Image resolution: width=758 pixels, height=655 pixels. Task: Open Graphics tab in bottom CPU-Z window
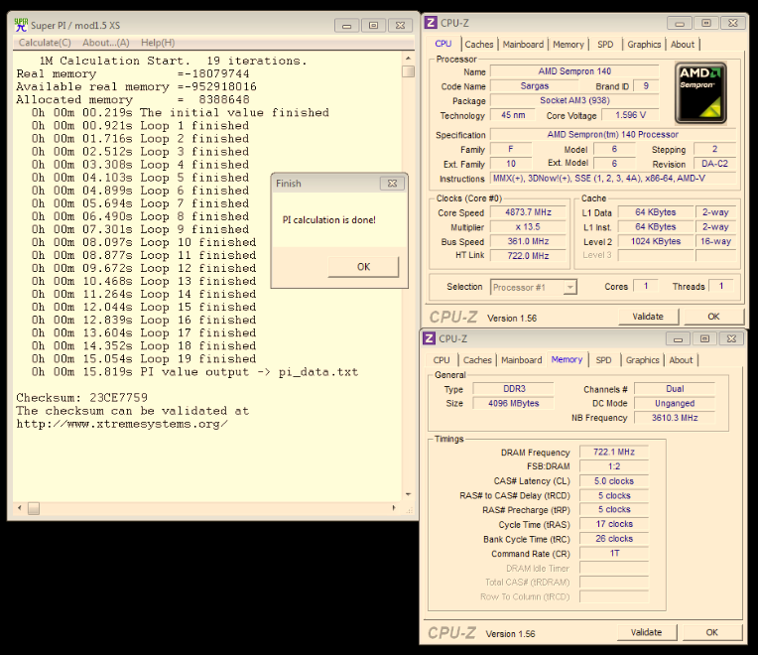[643, 360]
